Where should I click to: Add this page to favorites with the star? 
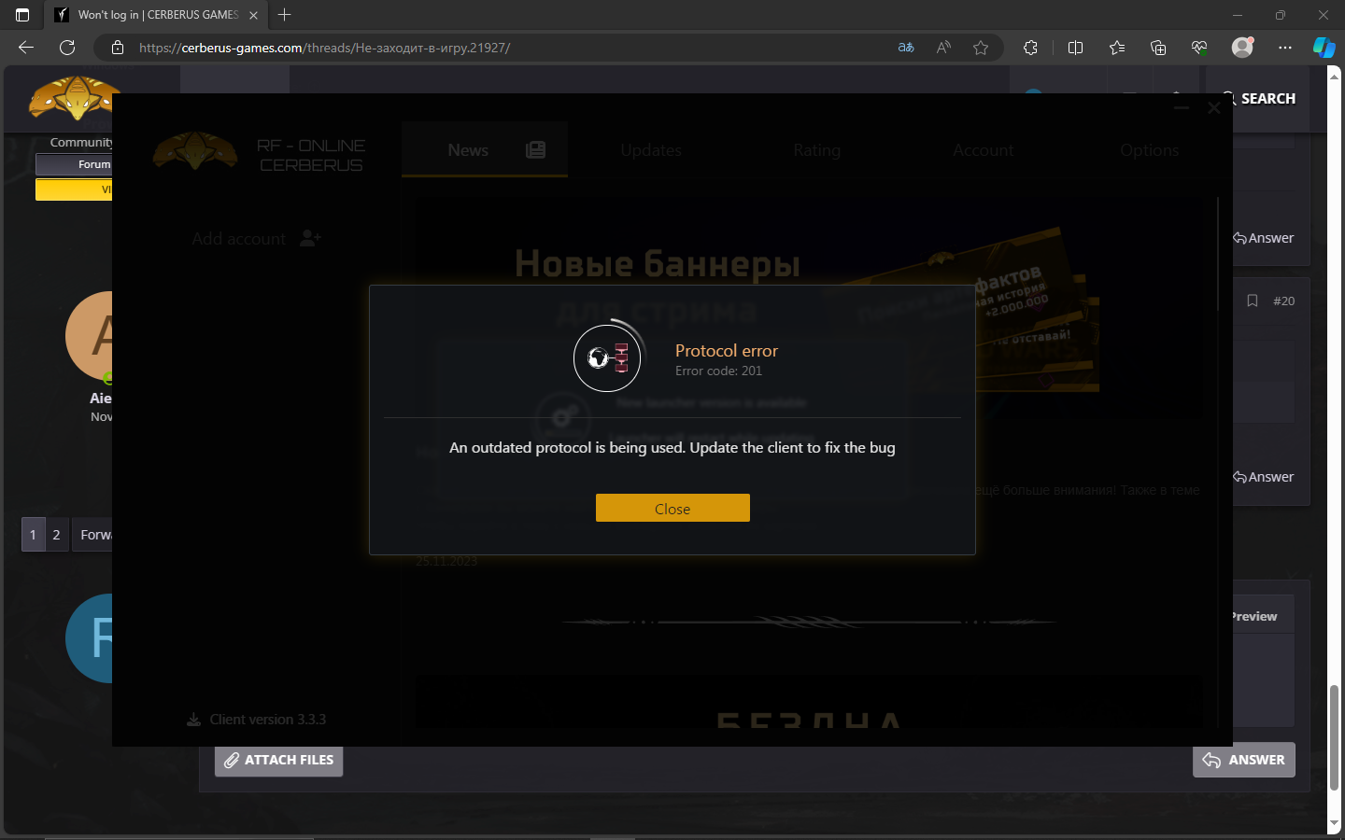pos(981,48)
